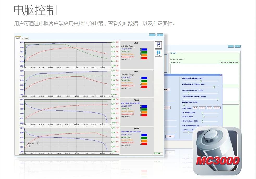Click Checking for new version button
Image resolution: width=256 pixels, height=179 pixels.
pos(229,62)
